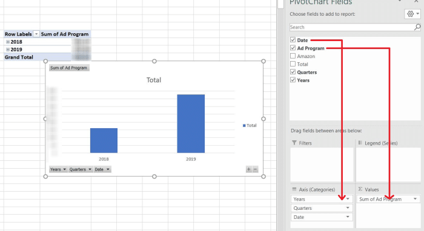Select the 2019 bar in the chart
Viewport: 424px width, 231px height.
[191, 123]
